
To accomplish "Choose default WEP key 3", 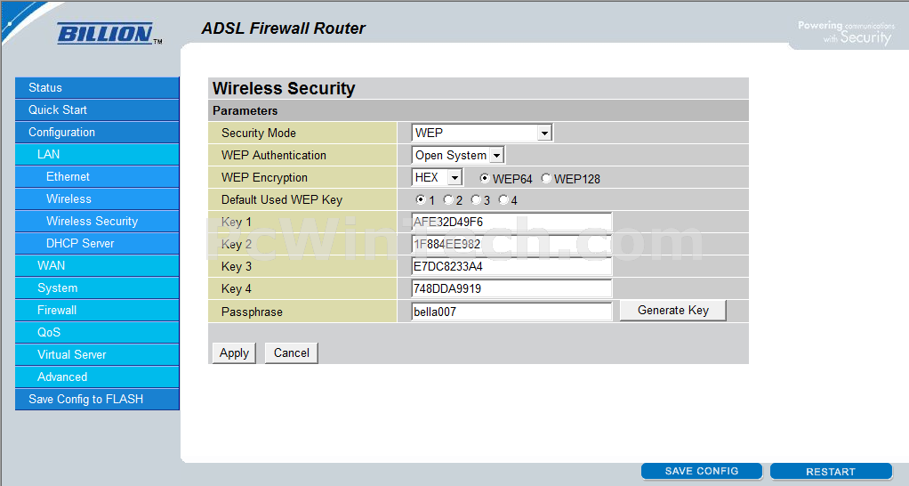I will pyautogui.click(x=476, y=199).
